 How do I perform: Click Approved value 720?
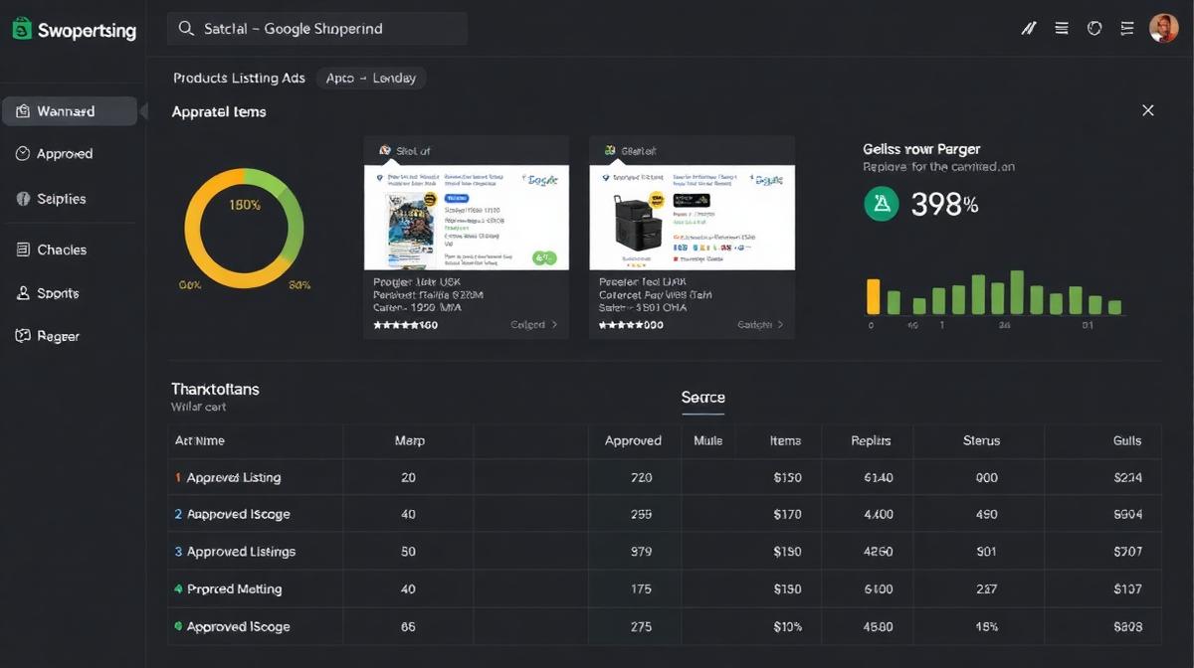[642, 478]
